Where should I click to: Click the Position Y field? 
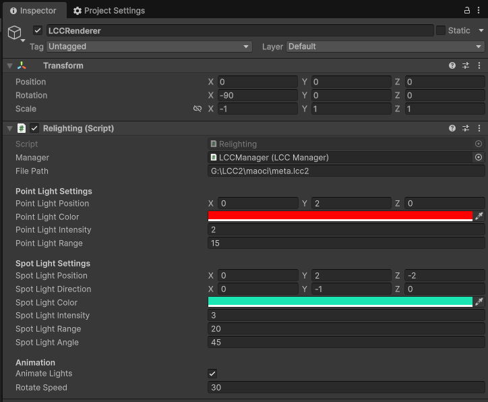pyautogui.click(x=351, y=82)
